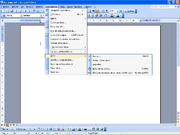Click the Select Objects pointer icon

(12, 129)
